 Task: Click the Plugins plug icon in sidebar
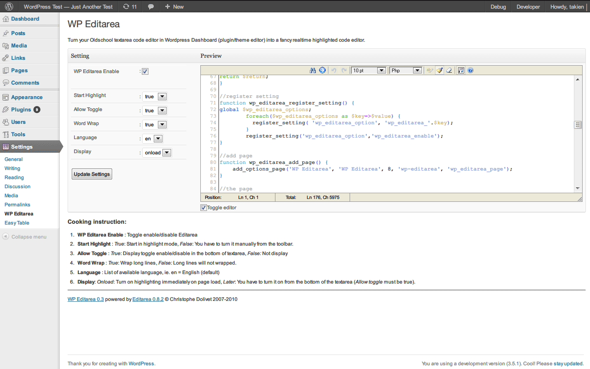click(6, 110)
